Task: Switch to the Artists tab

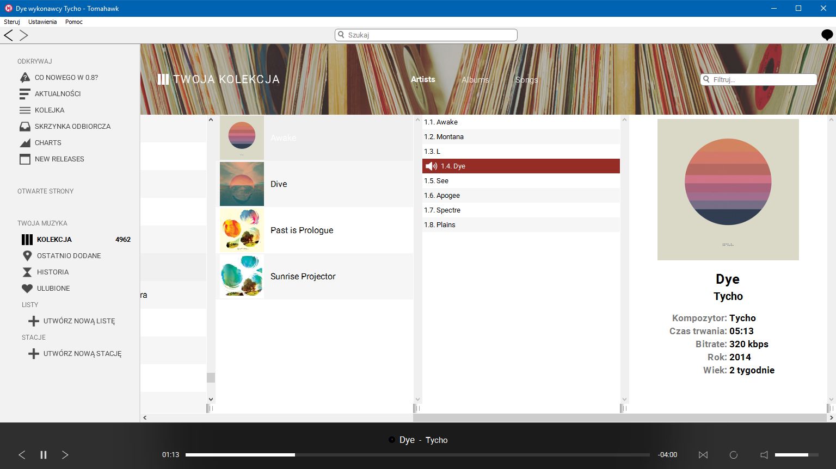Action: 423,79
